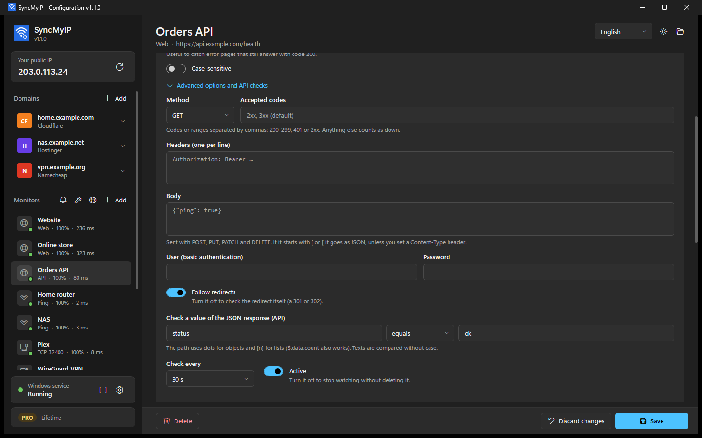The width and height of the screenshot is (702, 438).
Task: Collapse Advanced options and API checks
Action: pos(217,86)
